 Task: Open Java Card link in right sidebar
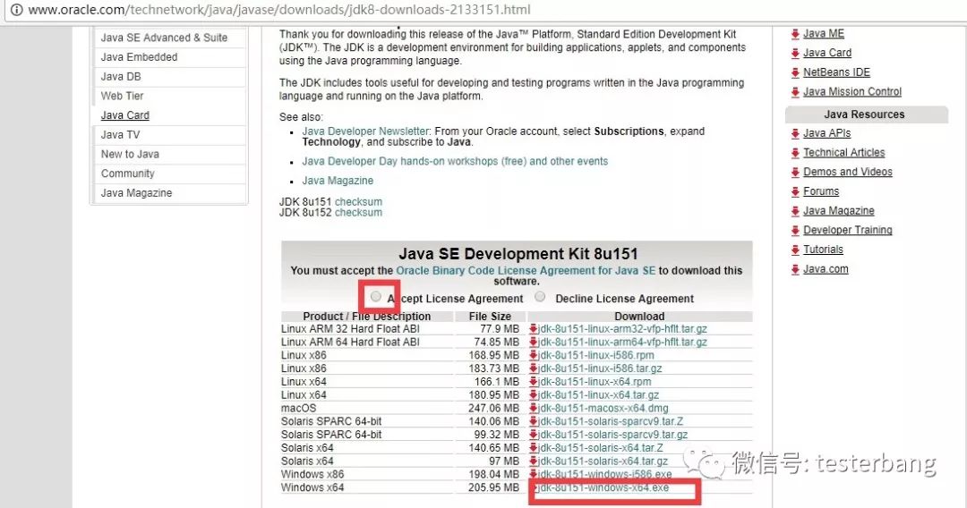827,53
